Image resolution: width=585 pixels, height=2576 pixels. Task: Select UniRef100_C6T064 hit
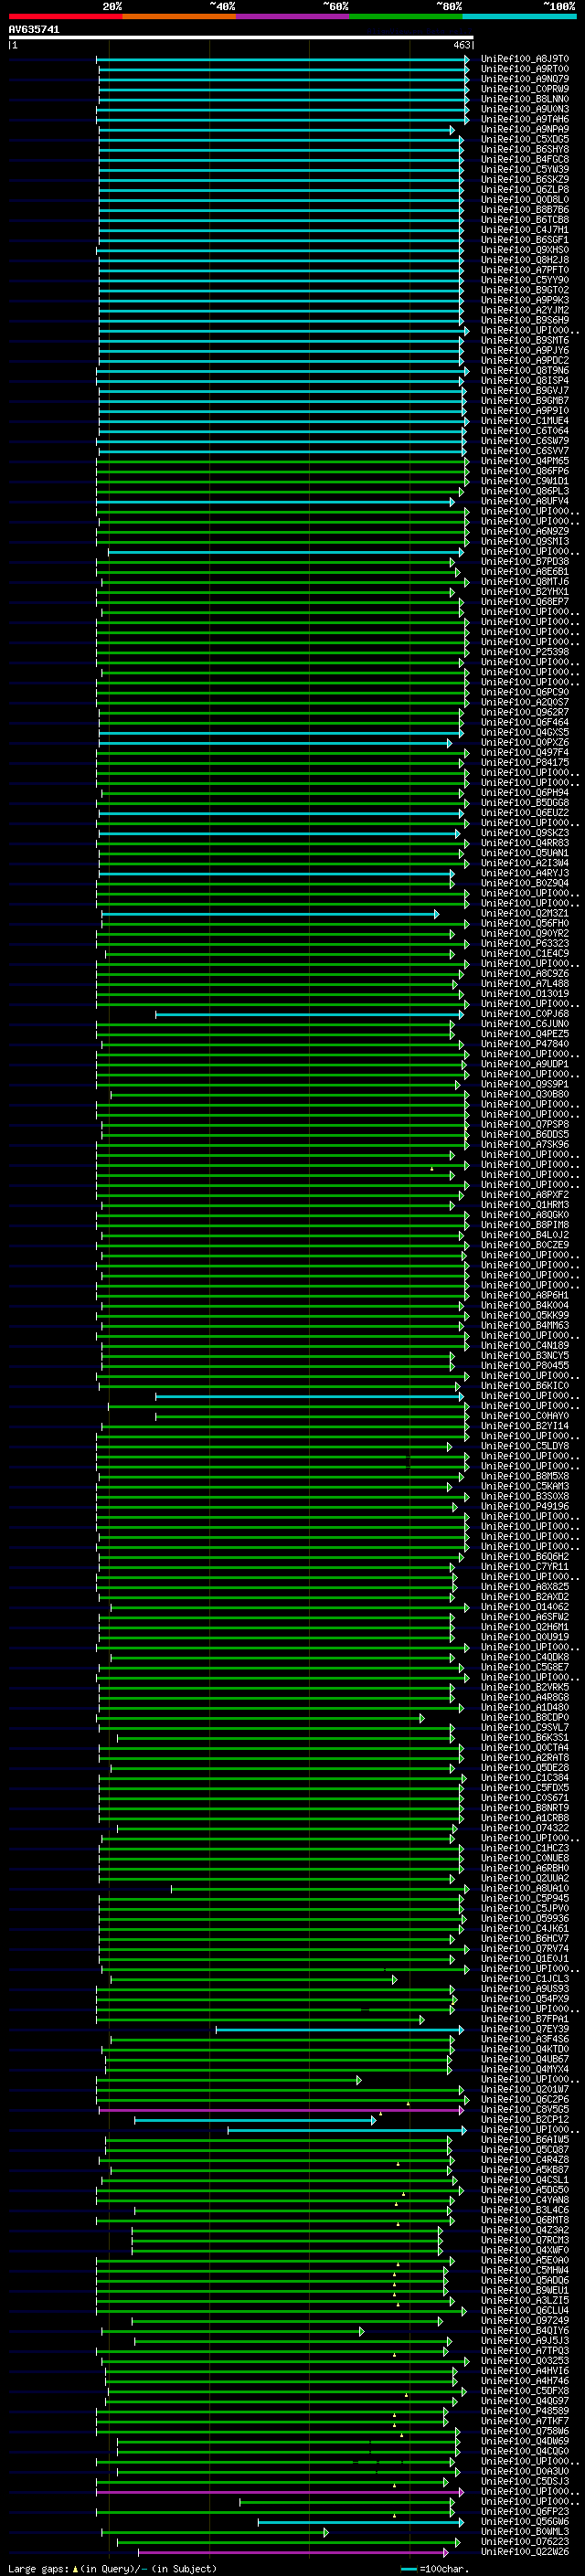[x=525, y=431]
